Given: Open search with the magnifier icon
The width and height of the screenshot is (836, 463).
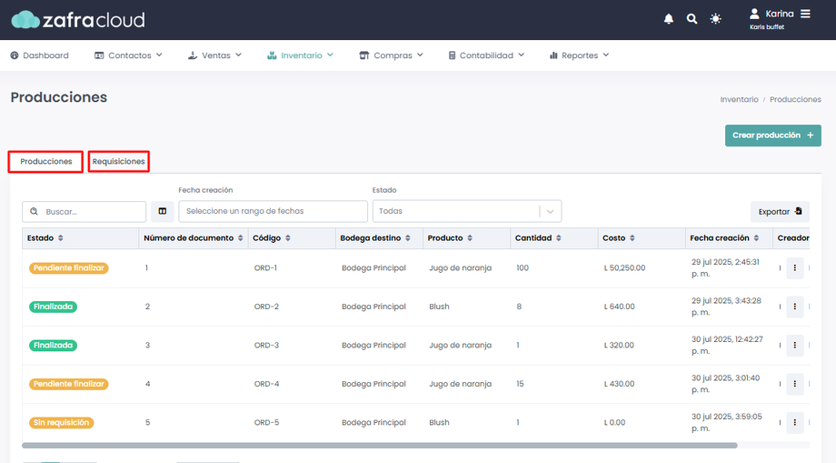Looking at the screenshot, I should [x=692, y=19].
